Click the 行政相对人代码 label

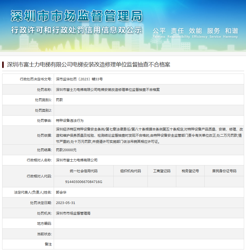(39, 176)
